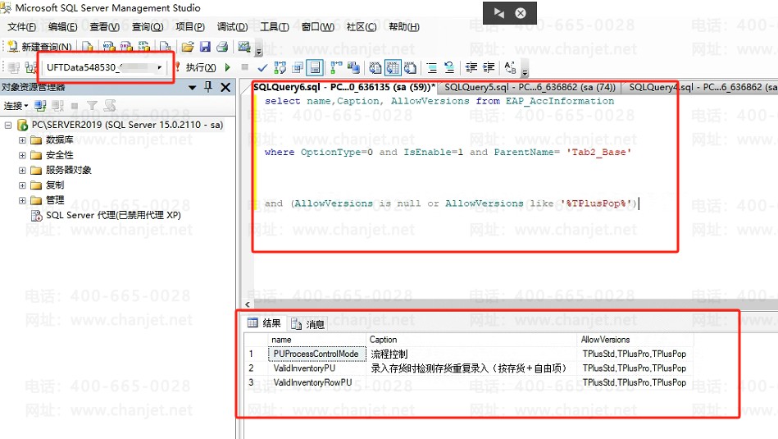
Task: Open the Window (窗口) menu
Action: (x=317, y=27)
